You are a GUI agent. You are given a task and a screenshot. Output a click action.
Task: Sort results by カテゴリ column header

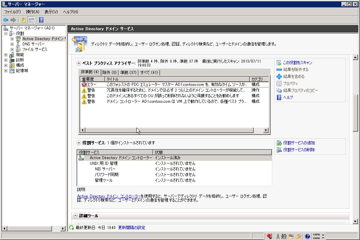(x=259, y=79)
